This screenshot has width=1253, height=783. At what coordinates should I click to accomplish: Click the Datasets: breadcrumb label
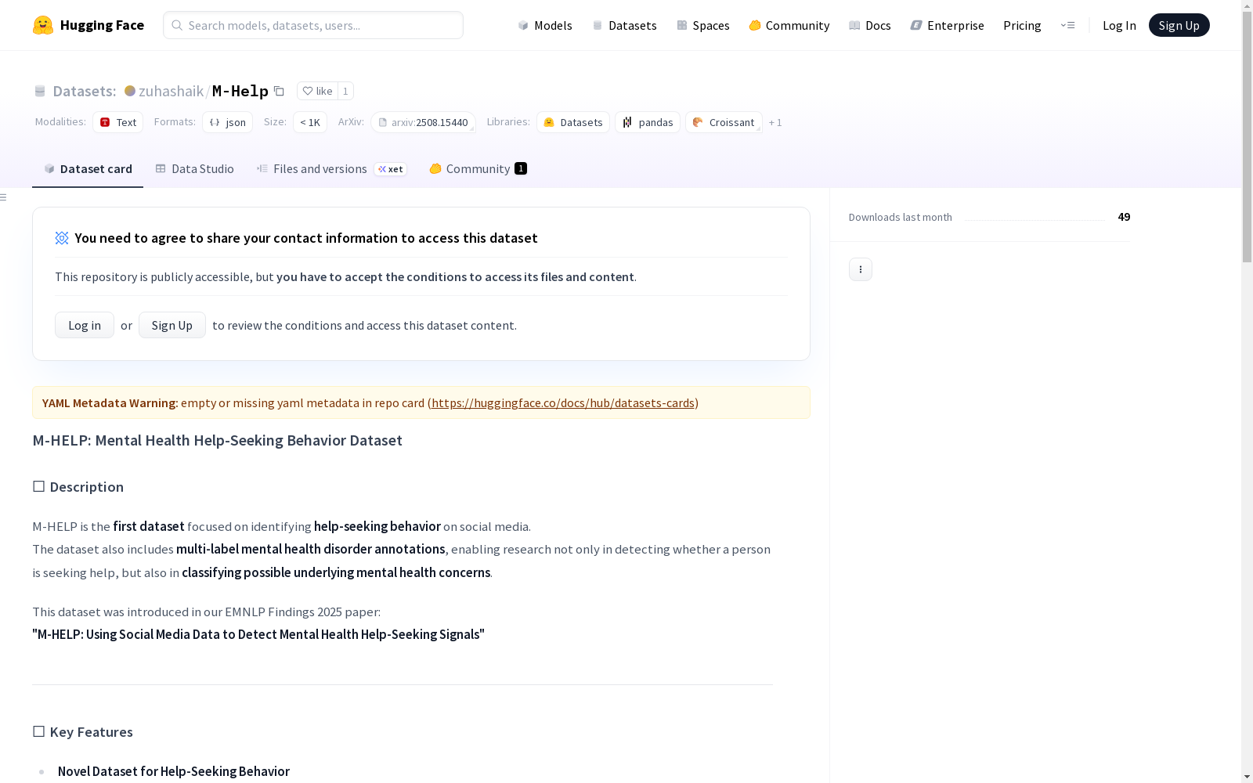[85, 91]
